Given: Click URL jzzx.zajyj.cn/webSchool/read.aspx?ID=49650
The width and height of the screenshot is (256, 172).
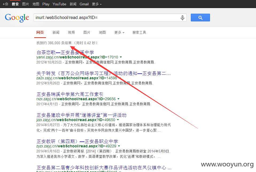Looking at the screenshot, I should [x=76, y=120].
